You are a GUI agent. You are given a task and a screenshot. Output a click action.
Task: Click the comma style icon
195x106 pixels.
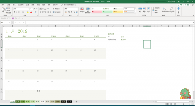[x=71, y=12]
